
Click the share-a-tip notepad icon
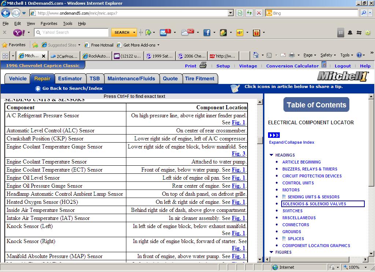[x=235, y=88]
